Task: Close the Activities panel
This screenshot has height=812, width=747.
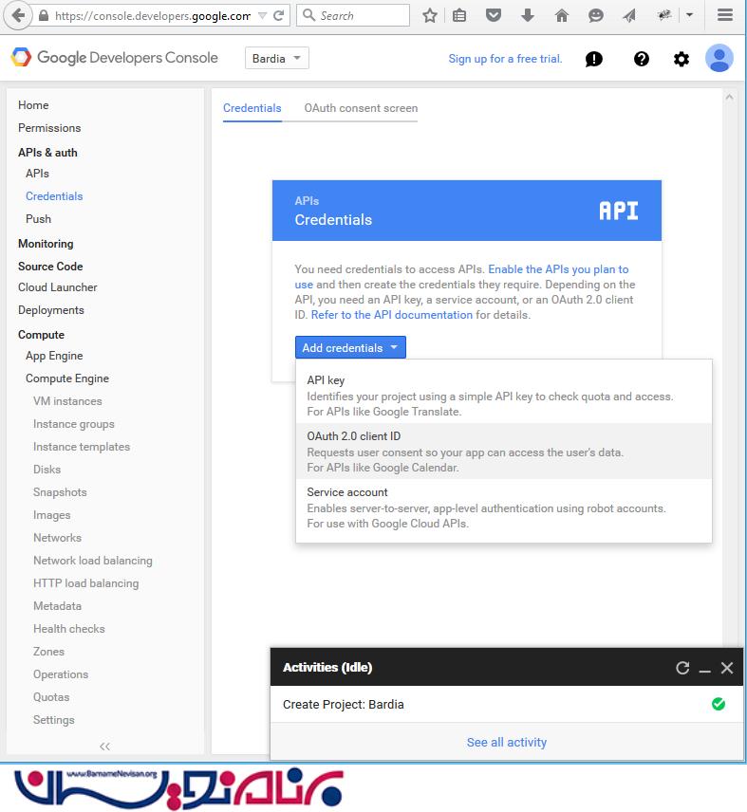Action: [727, 668]
